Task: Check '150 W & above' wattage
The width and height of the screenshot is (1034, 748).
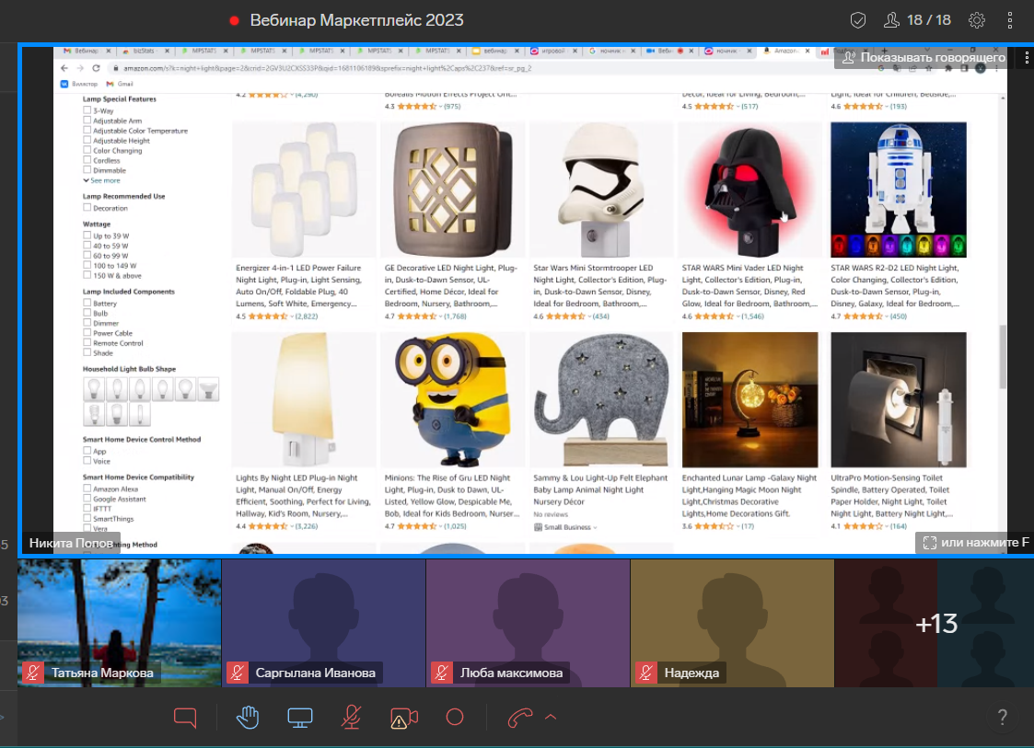Action: click(x=87, y=275)
